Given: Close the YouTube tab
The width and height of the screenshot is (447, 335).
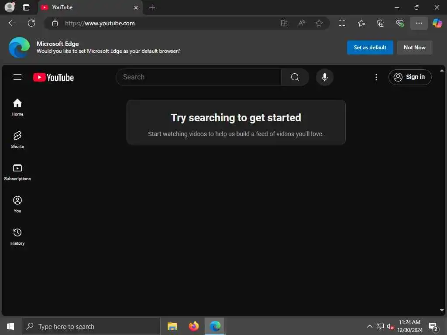Looking at the screenshot, I should 136,8.
